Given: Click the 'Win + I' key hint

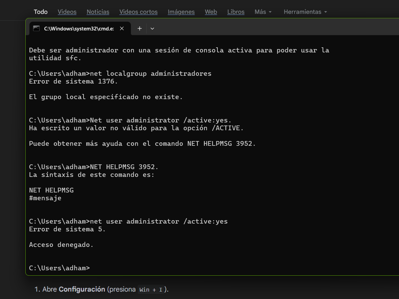Looking at the screenshot, I should pyautogui.click(x=151, y=290).
